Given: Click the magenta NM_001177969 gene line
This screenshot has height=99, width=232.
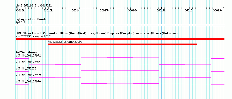Looking at the screenshot, I should 120,77.
